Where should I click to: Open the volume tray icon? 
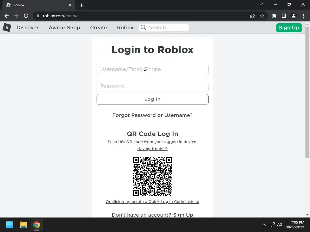(279, 225)
